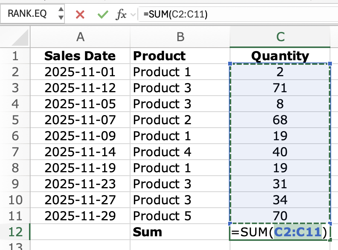Select the column C header

[x=280, y=37]
